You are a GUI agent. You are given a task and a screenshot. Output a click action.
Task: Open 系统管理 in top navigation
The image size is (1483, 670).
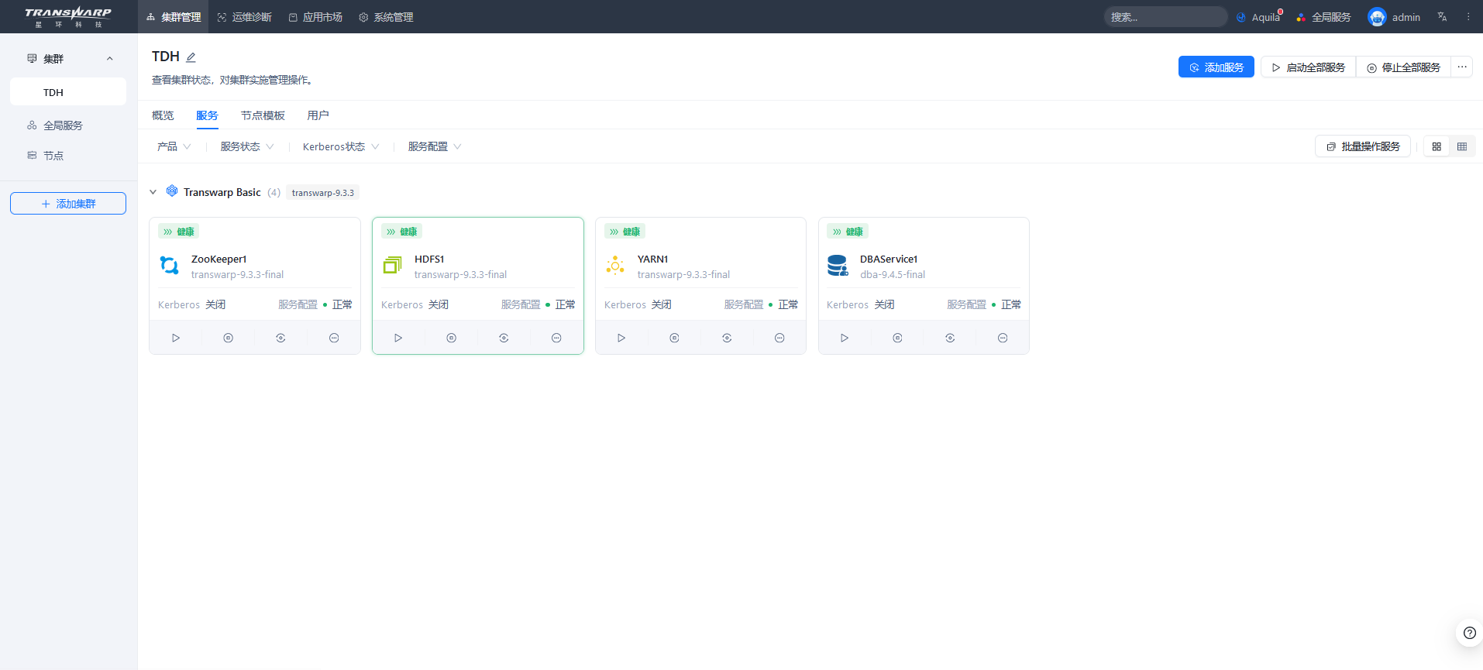[386, 17]
